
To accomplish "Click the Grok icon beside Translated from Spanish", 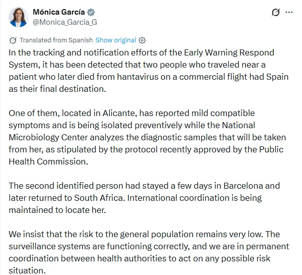I will 13,40.
